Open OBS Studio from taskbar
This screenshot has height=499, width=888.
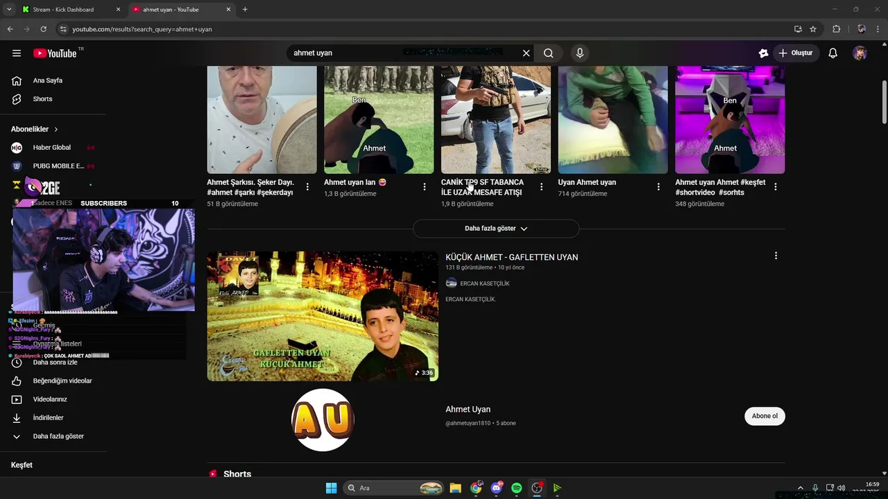coord(536,488)
